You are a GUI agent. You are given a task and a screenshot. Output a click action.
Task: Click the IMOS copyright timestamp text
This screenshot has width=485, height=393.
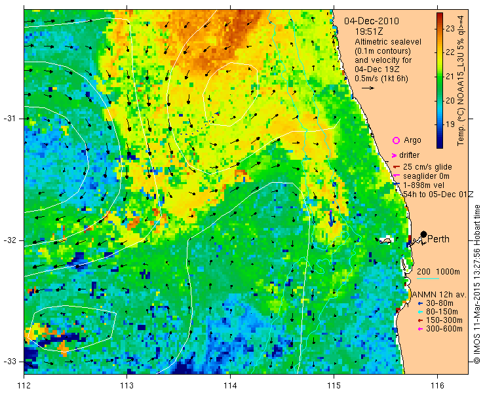(476, 284)
